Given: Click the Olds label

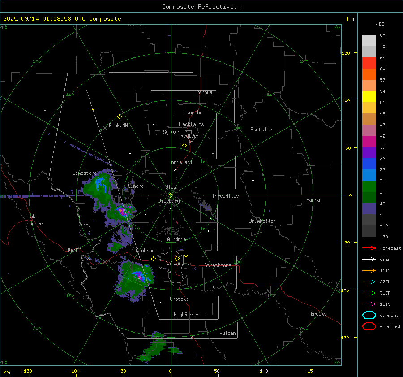Looking at the screenshot, I should pyautogui.click(x=171, y=187).
